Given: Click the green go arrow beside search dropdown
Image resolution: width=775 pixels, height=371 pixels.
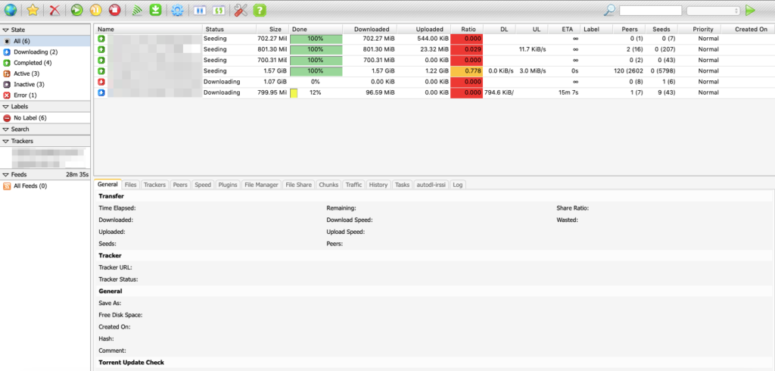Looking at the screenshot, I should click(x=750, y=10).
